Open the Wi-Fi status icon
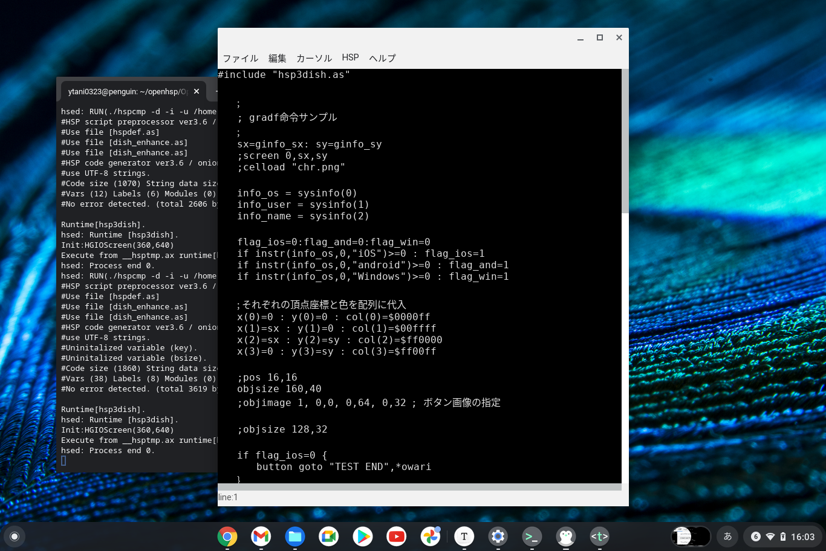The height and width of the screenshot is (551, 826). (770, 536)
